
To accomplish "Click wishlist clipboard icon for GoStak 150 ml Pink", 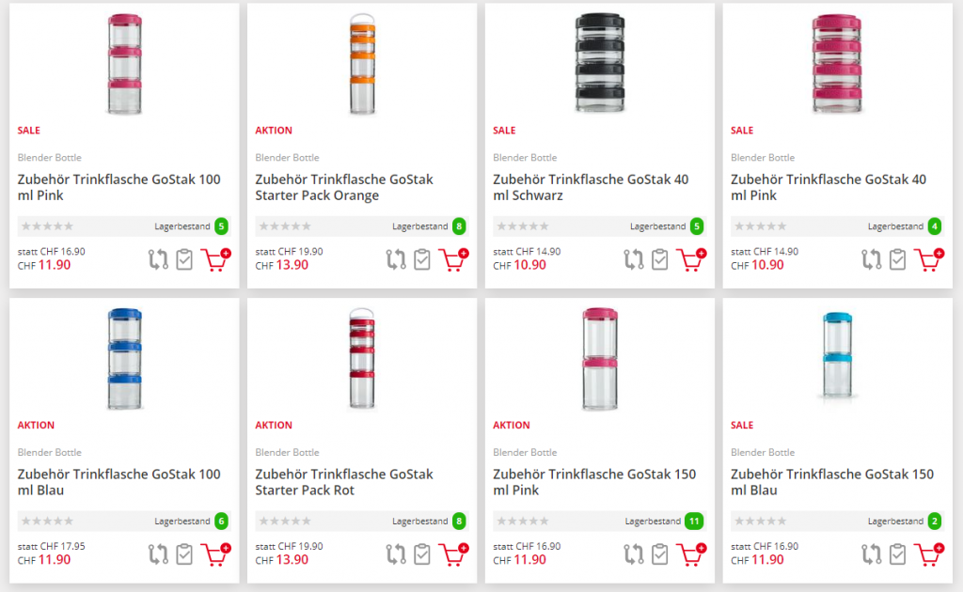I will (660, 554).
